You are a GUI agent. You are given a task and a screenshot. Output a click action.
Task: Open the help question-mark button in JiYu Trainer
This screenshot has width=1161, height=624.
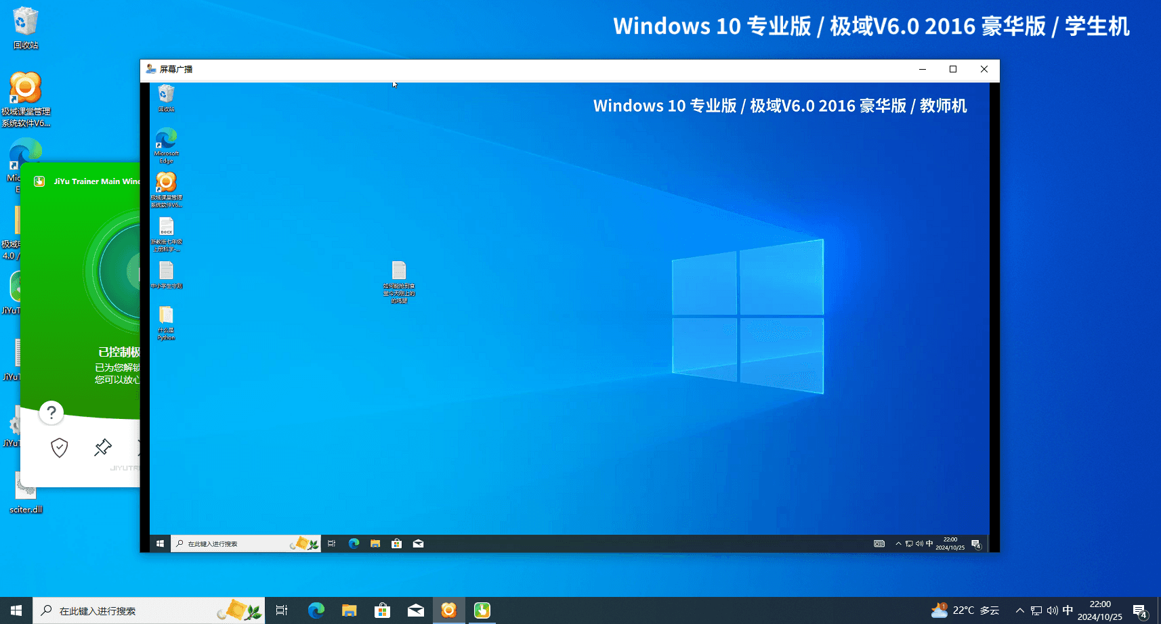(x=51, y=412)
